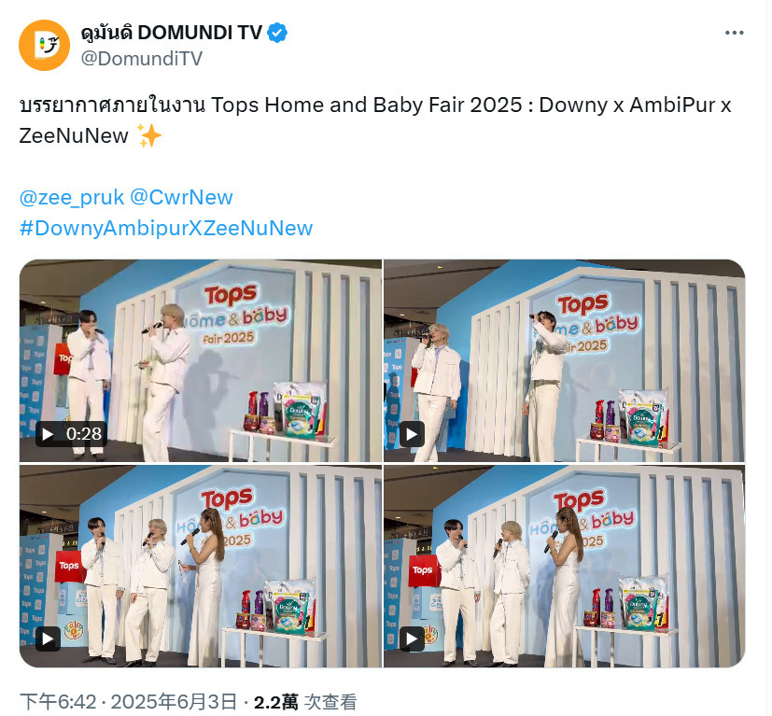This screenshot has height=716, width=772.
Task: Click the blue verified badge icon
Action: [x=277, y=33]
